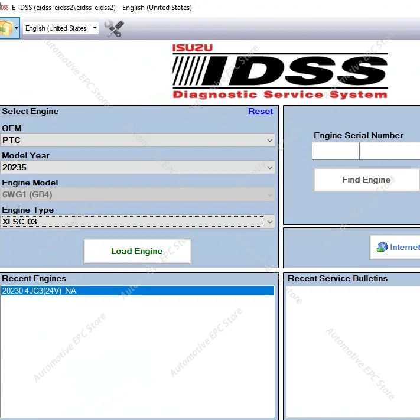Viewport: 420px width, 420px height.
Task: Click the Load Engine button
Action: click(137, 251)
